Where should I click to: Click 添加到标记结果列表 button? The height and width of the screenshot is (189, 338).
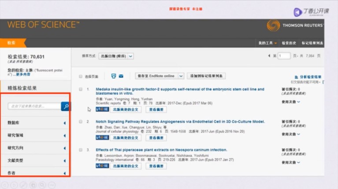(x=206, y=76)
